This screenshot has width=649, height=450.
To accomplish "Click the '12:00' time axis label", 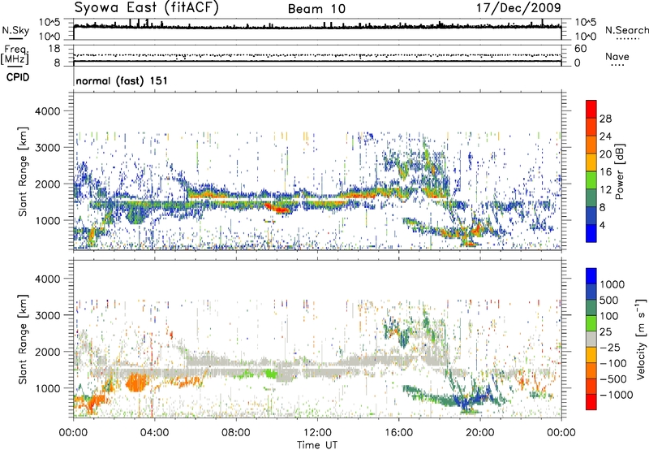I will click(x=317, y=433).
